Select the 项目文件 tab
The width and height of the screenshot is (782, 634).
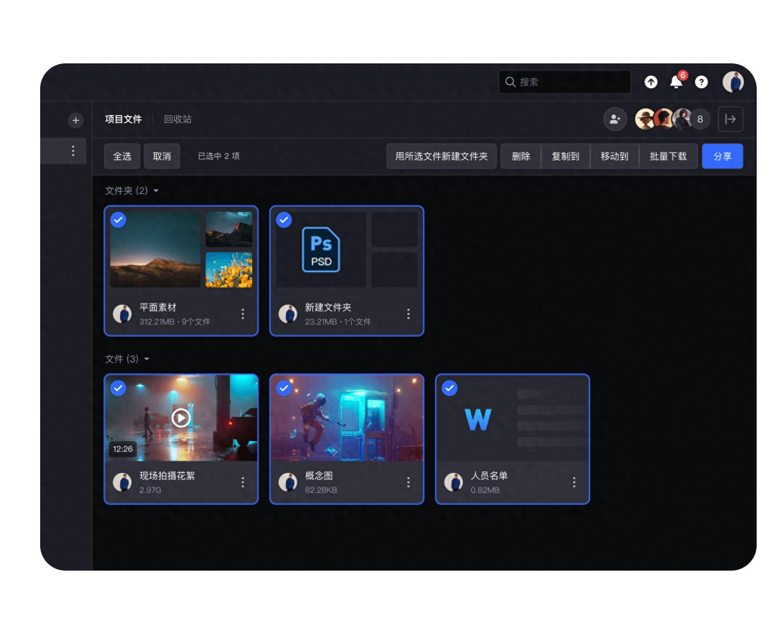tap(123, 119)
